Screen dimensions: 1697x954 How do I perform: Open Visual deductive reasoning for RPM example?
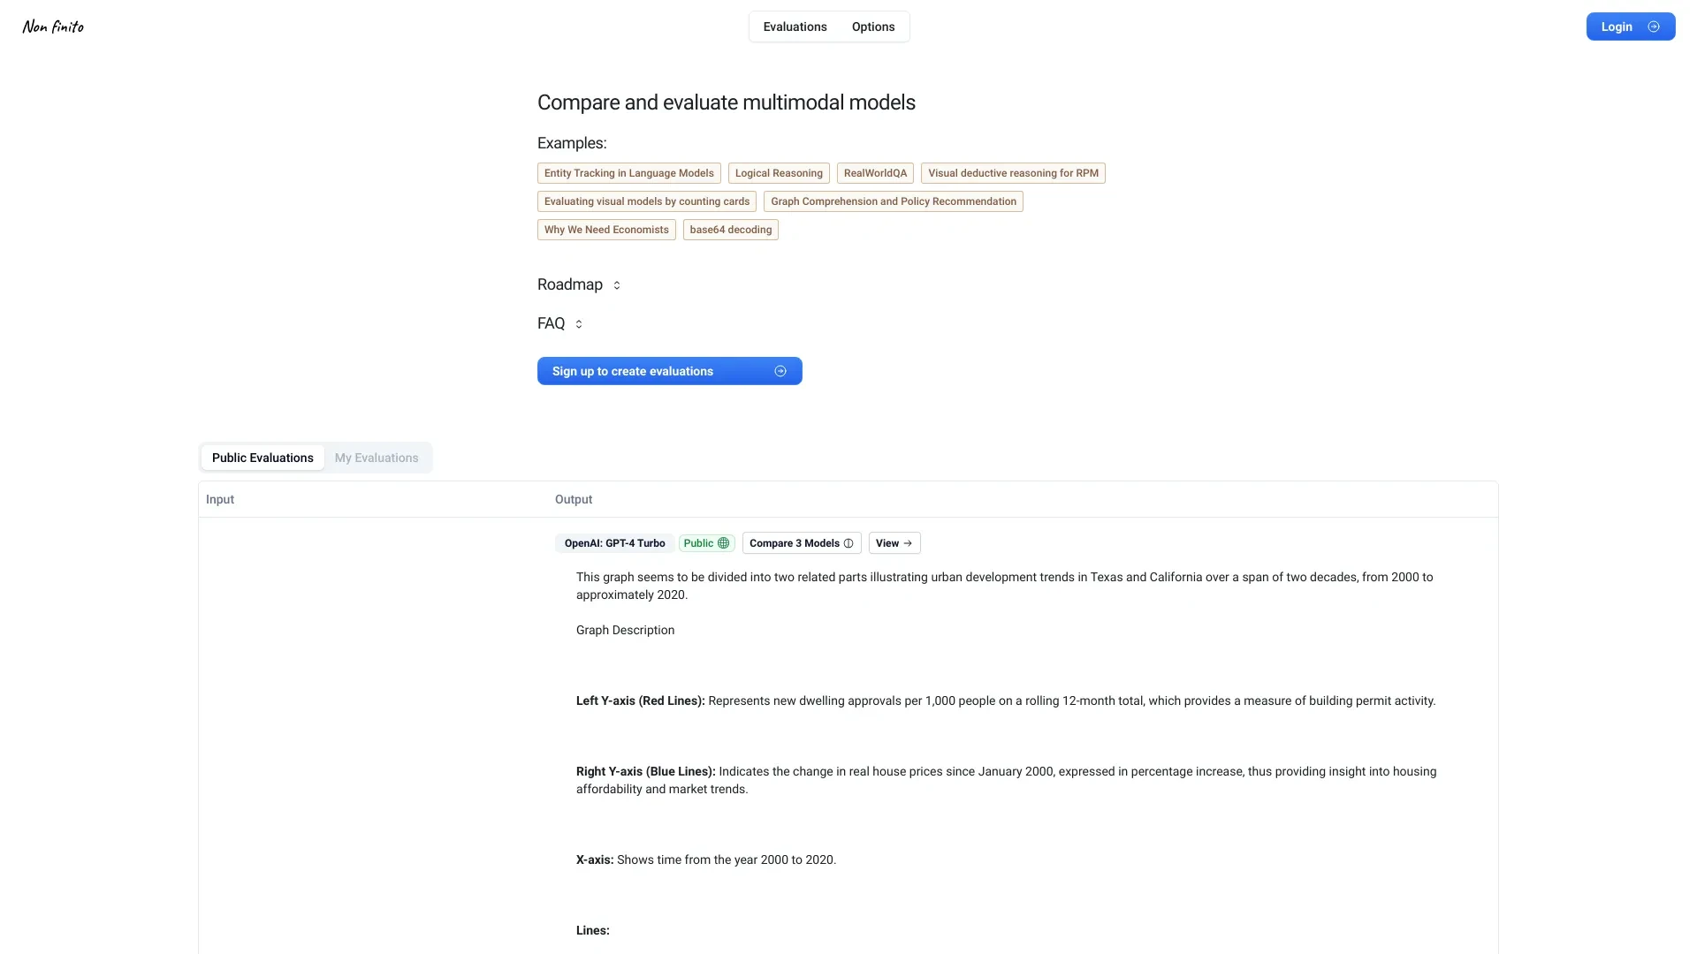tap(1013, 173)
